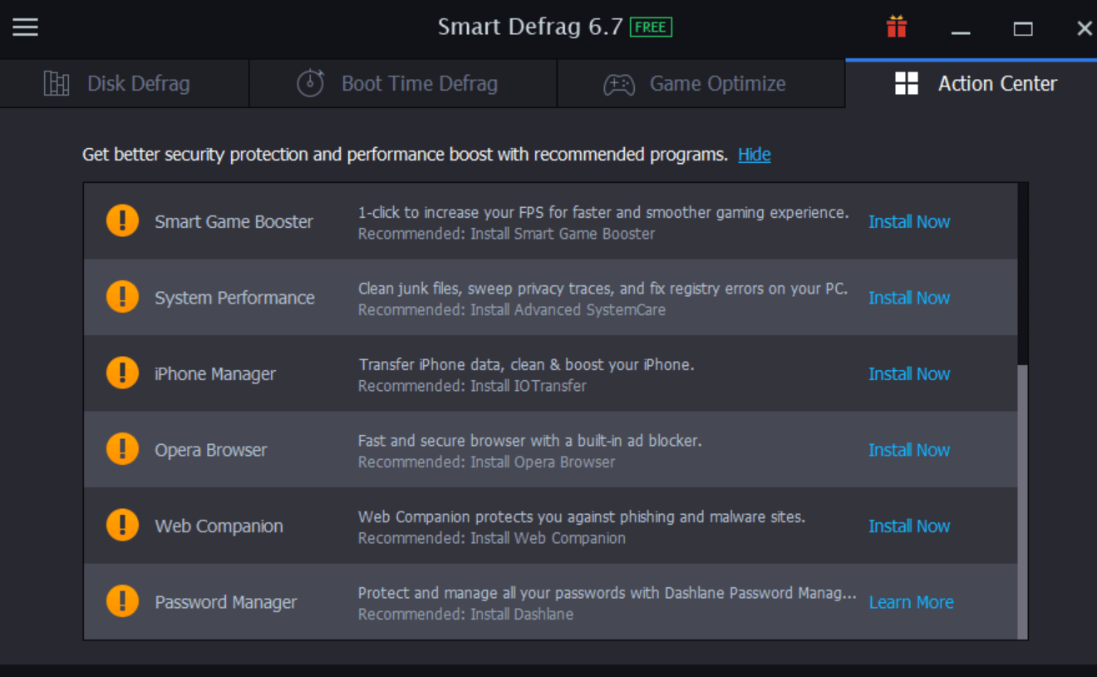This screenshot has height=677, width=1097.
Task: Install Advanced SystemCare for System Performance
Action: coord(909,297)
